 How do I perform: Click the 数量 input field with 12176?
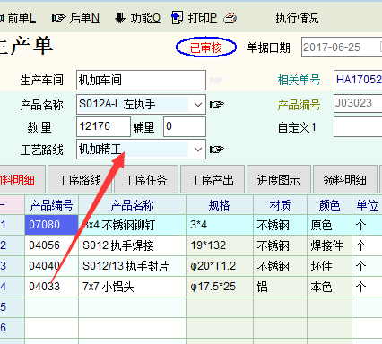click(103, 126)
